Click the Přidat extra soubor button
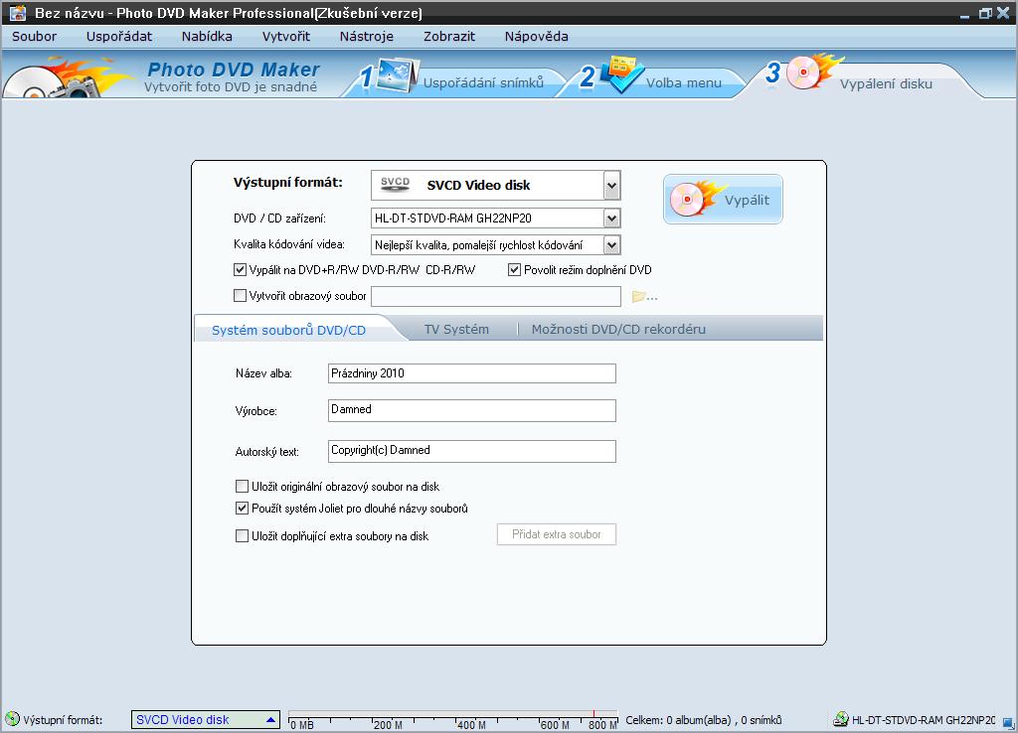Screen dimensions: 1018x733 click(557, 534)
